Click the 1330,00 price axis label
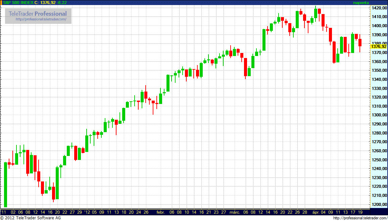This screenshot has height=221, width=388. (379, 88)
